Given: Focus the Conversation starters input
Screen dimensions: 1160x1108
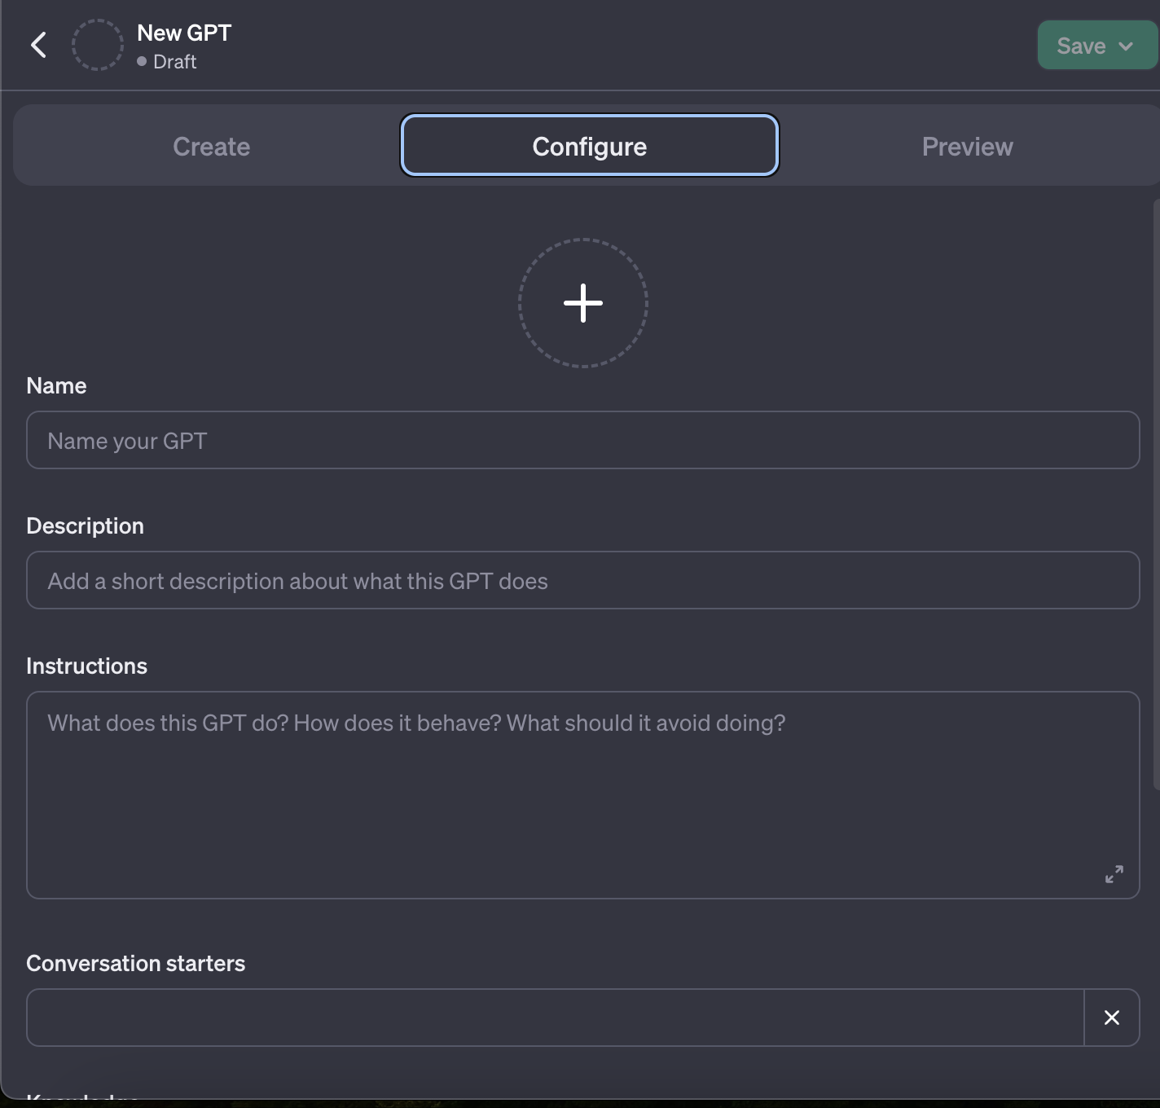Looking at the screenshot, I should point(556,1018).
